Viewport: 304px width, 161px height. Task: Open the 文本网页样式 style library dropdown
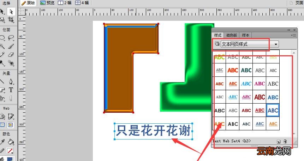tap(250, 44)
